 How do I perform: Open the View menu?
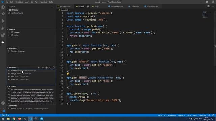[x=27, y=2]
